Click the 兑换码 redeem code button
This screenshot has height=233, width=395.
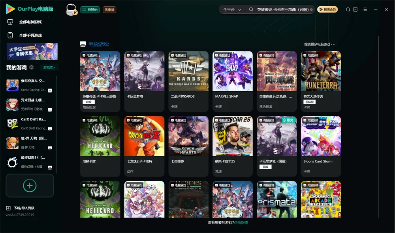(x=90, y=10)
